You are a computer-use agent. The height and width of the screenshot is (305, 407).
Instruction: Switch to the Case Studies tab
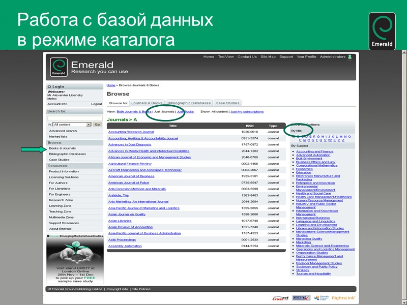[x=227, y=102]
